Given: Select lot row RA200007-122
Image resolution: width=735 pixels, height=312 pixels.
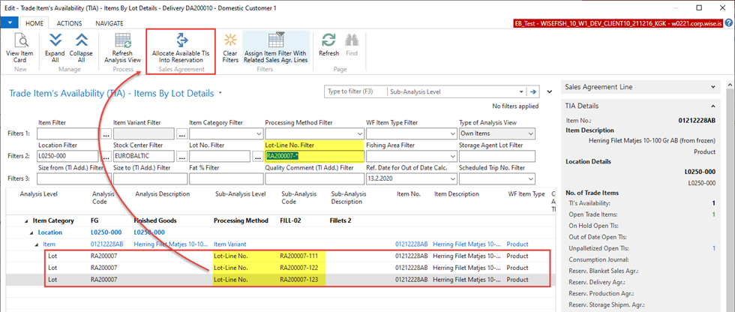Looking at the screenshot, I should [300, 268].
